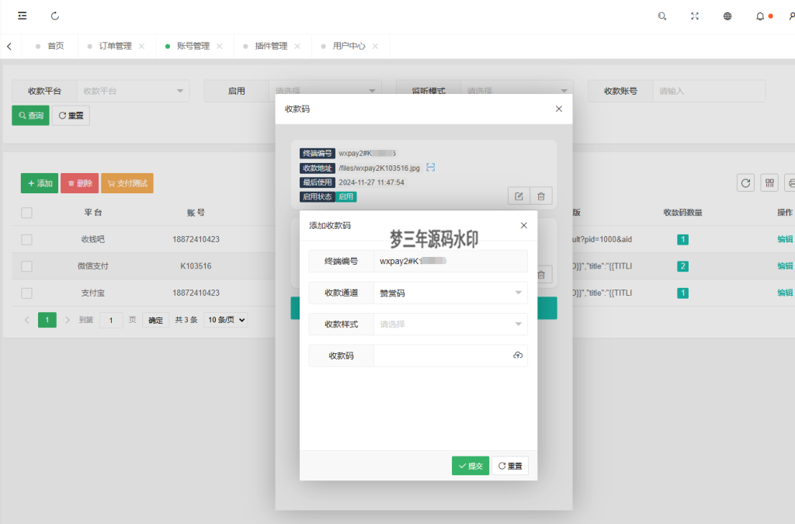
Task: Click the green 添加 button
Action: click(40, 183)
